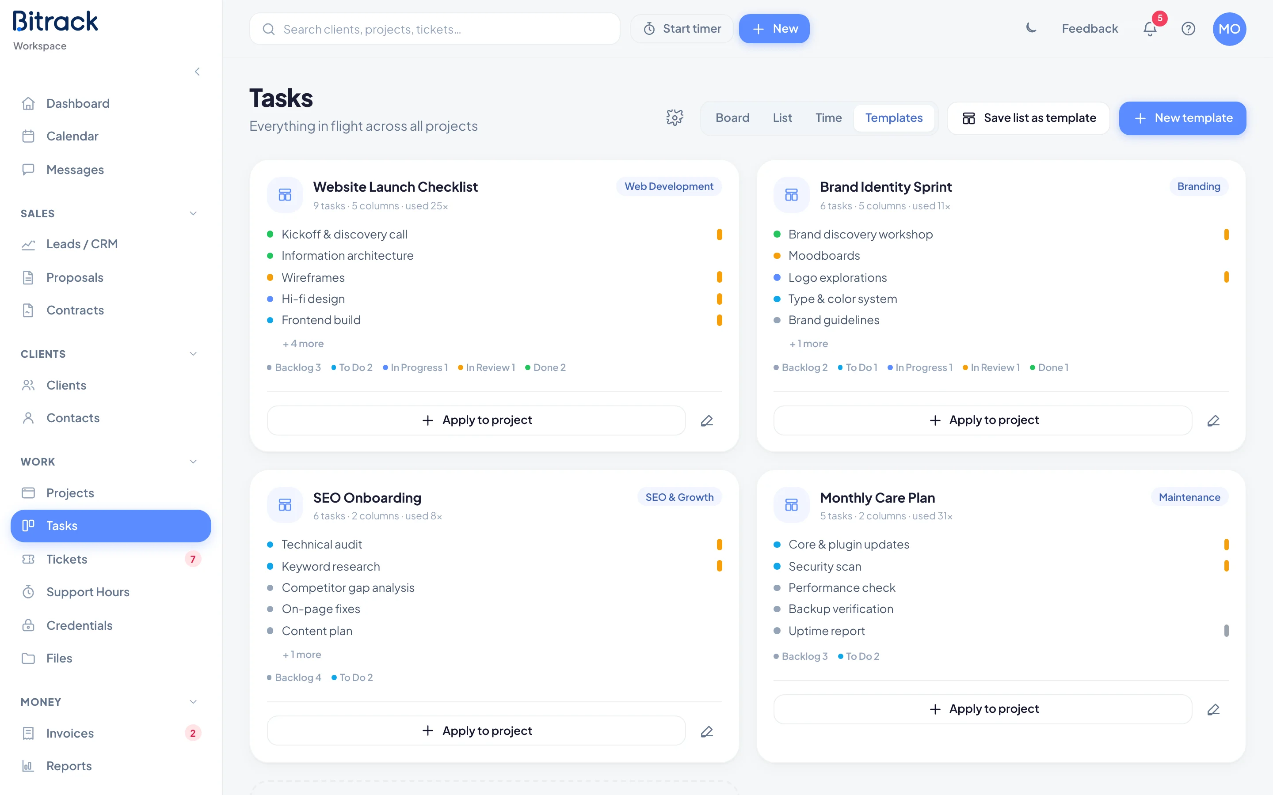The image size is (1273, 795).
Task: Click Save list as template
Action: (x=1029, y=118)
